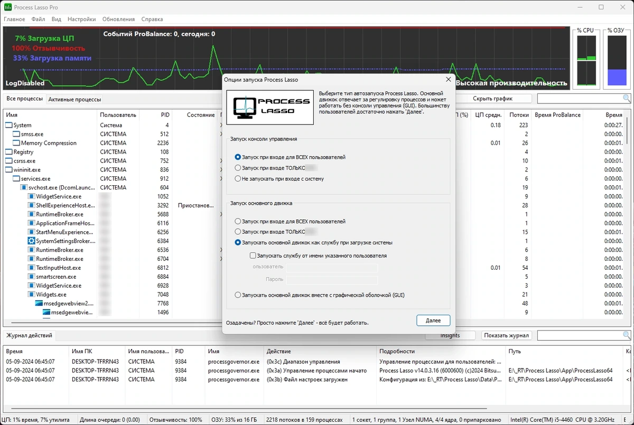Open the Вид menu
The image size is (634, 425).
point(57,19)
